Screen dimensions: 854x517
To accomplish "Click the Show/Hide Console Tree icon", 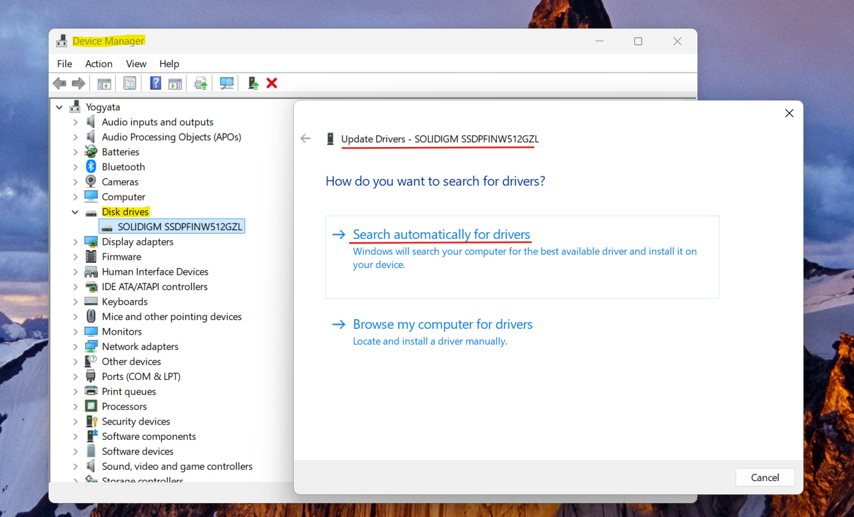I will pos(104,83).
